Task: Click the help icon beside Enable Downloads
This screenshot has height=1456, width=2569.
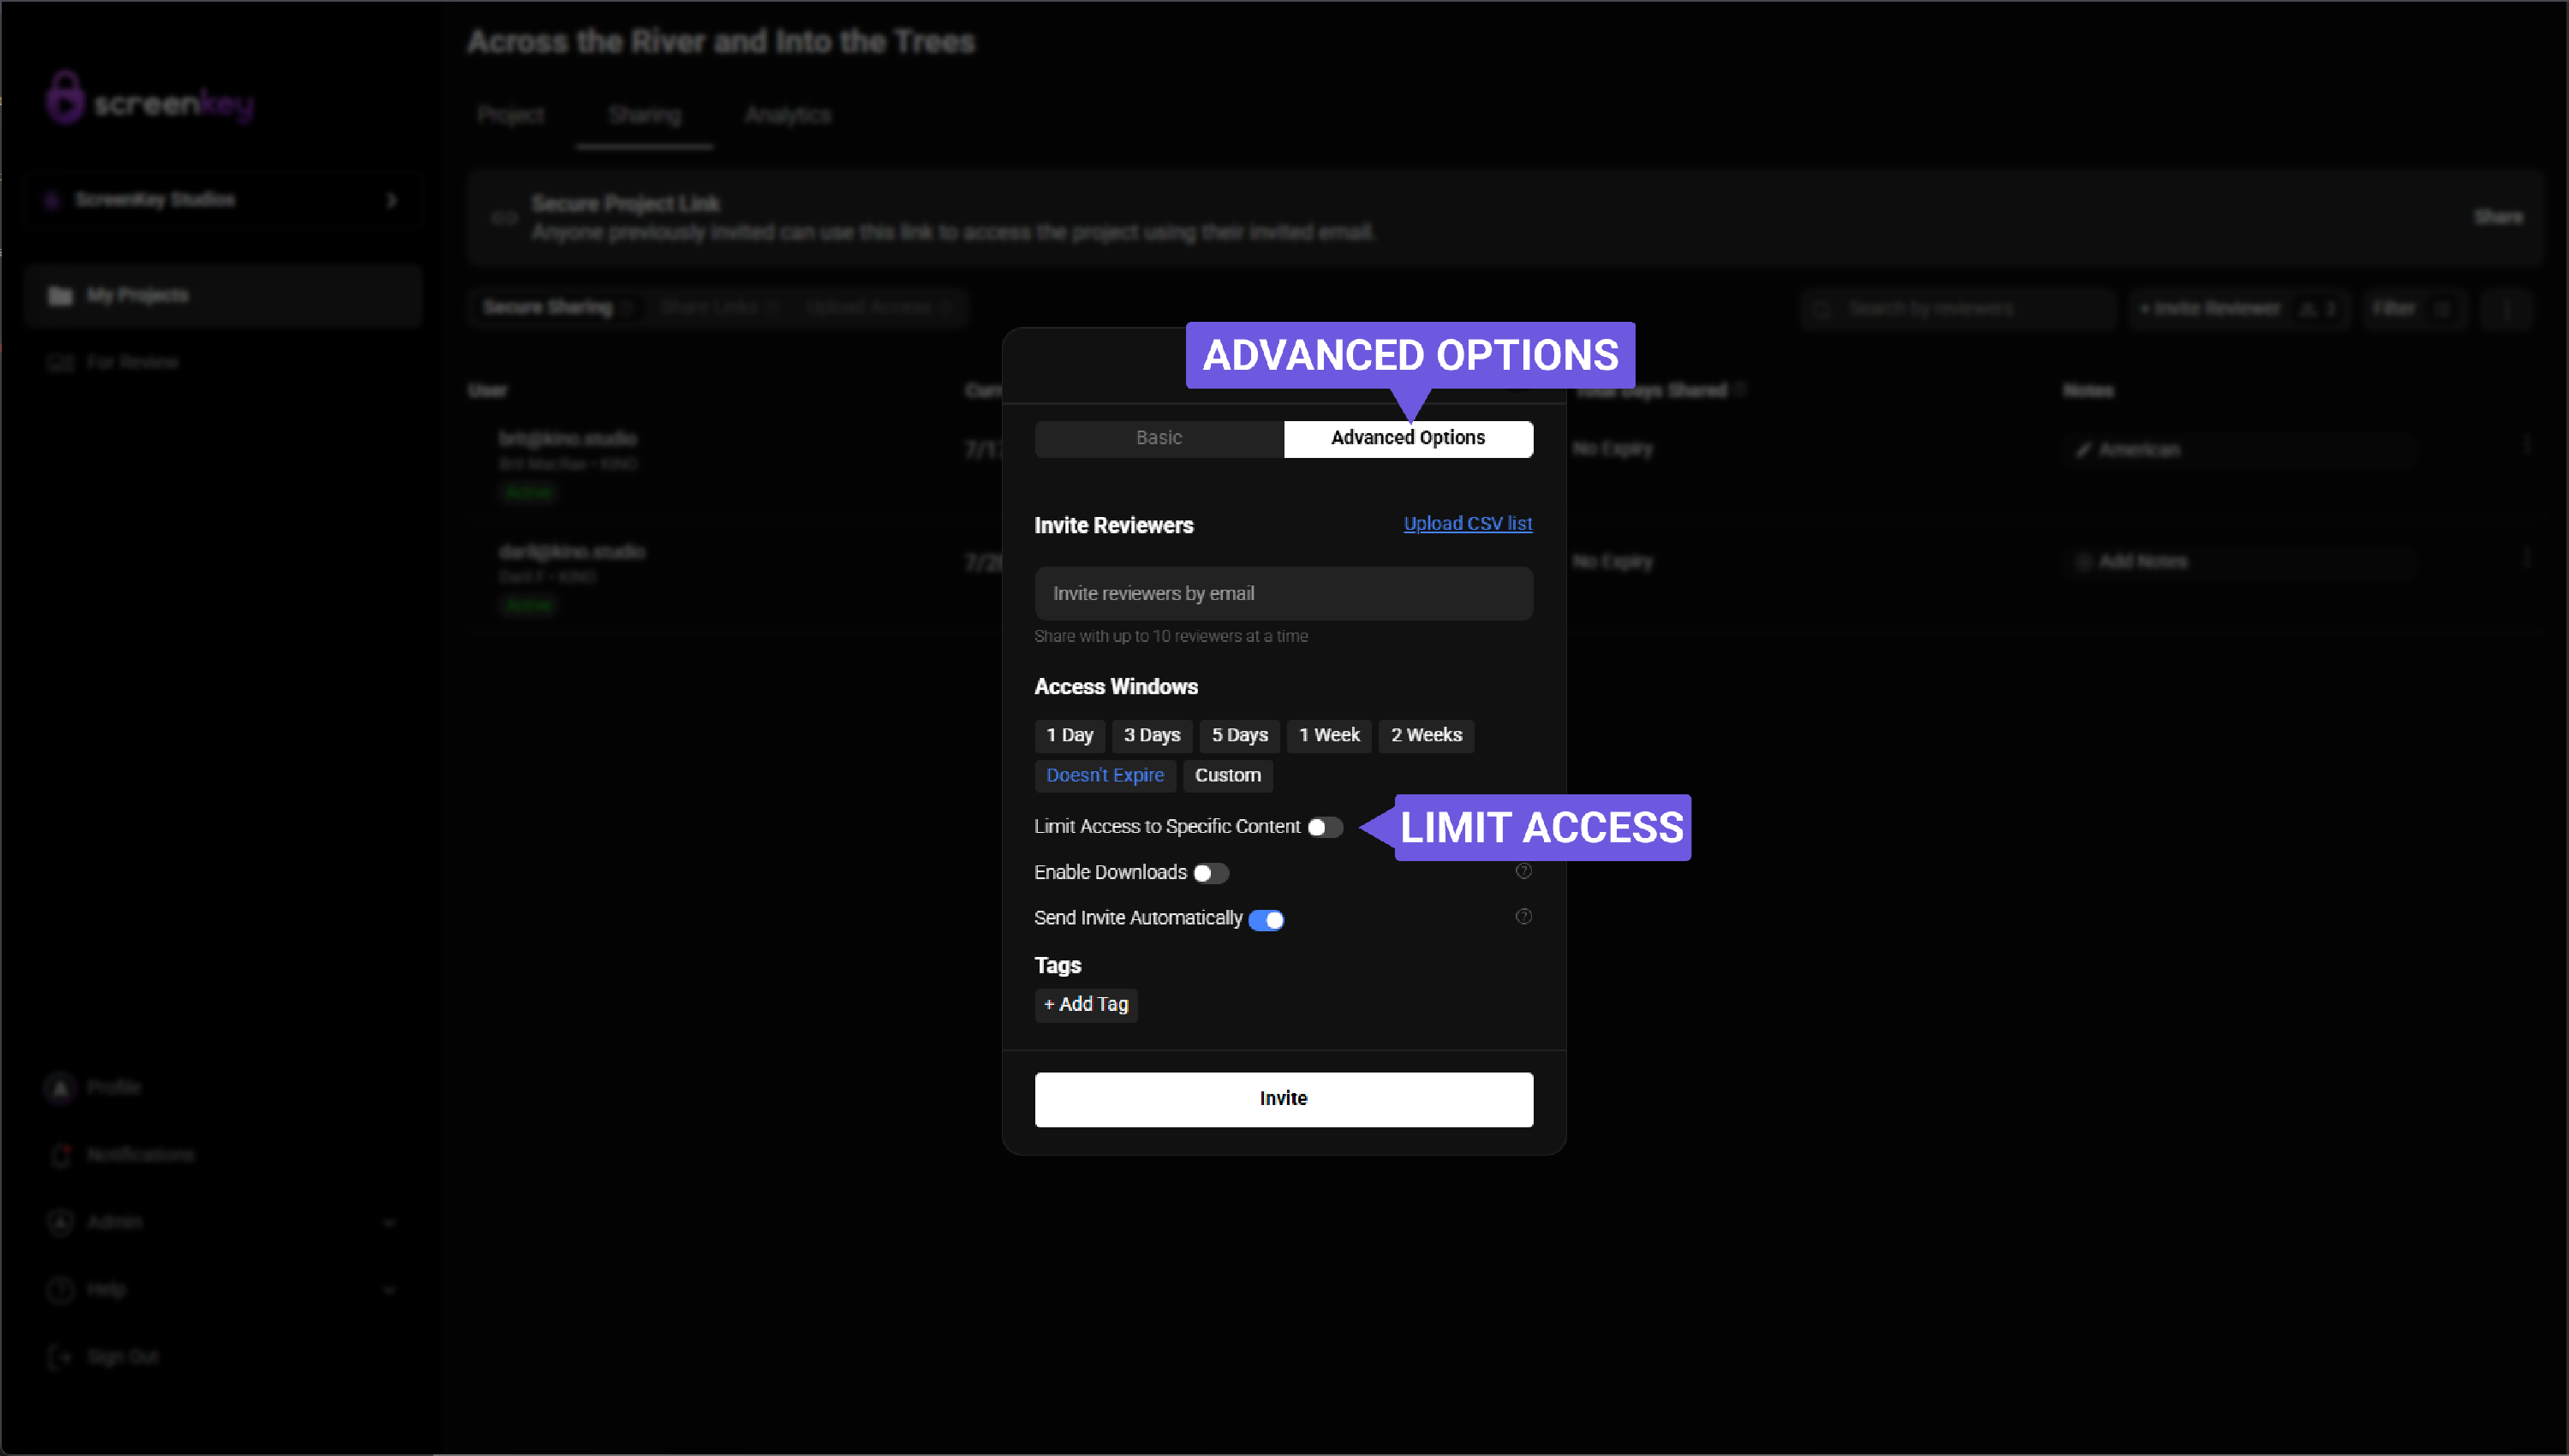Action: pos(1523,871)
